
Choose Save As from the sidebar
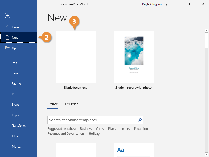(x=17, y=84)
